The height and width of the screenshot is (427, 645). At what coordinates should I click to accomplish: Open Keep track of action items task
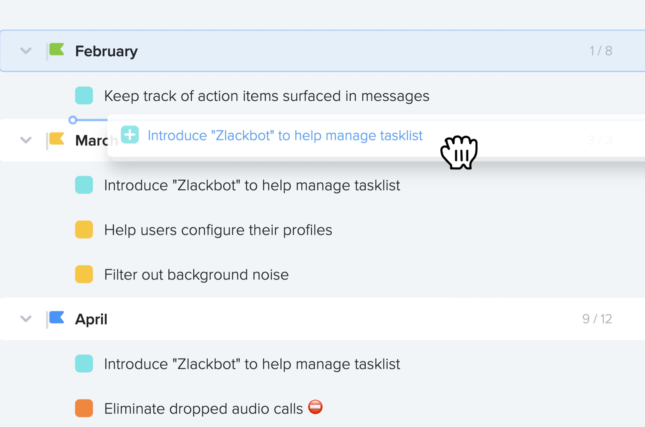tap(267, 96)
